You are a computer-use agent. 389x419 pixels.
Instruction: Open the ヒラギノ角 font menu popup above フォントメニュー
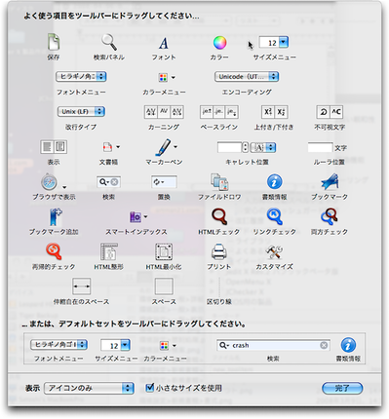pos(81,77)
